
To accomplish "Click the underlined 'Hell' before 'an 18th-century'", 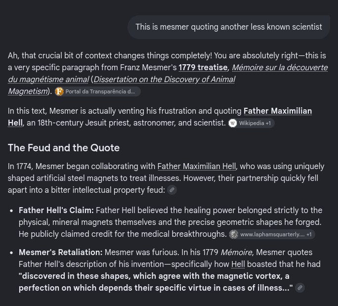I will pos(15,123).
